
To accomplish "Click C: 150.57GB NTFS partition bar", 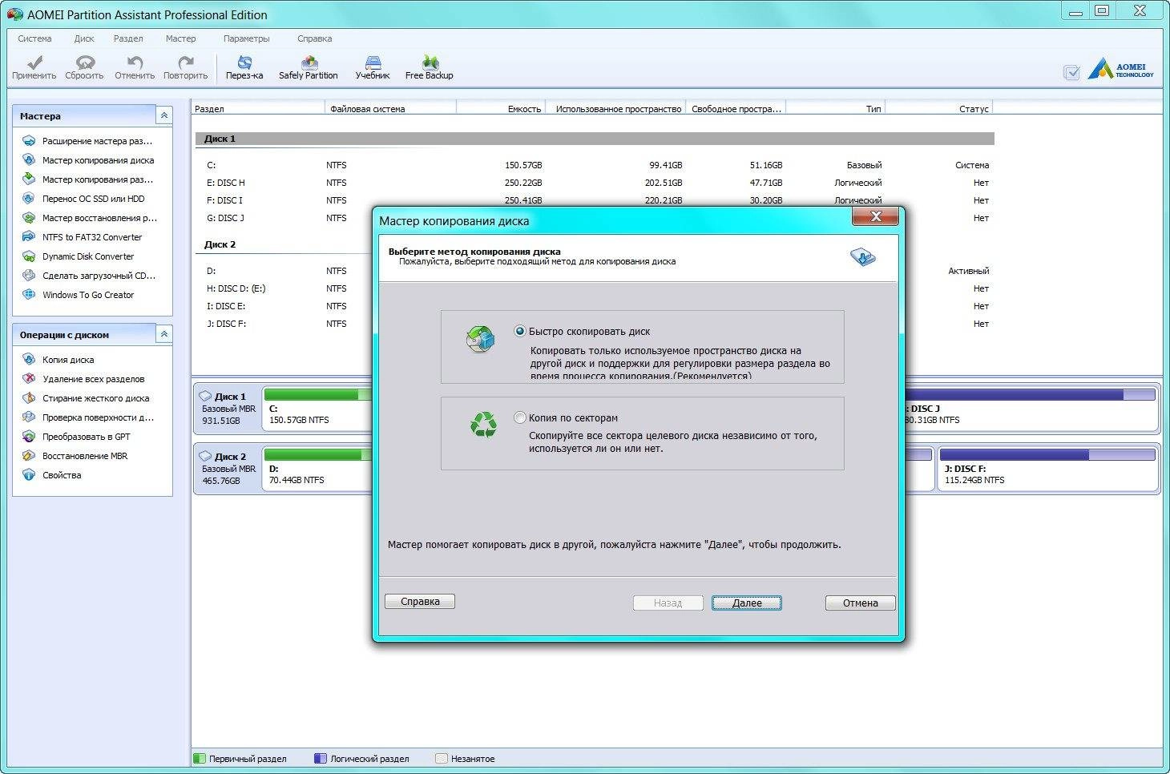I will pos(318,409).
